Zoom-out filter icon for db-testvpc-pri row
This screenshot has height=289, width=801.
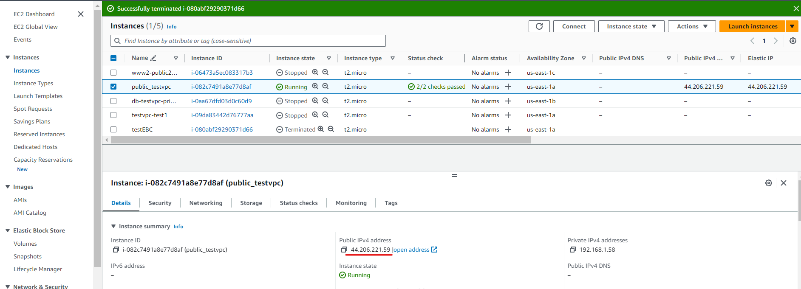pyautogui.click(x=325, y=101)
